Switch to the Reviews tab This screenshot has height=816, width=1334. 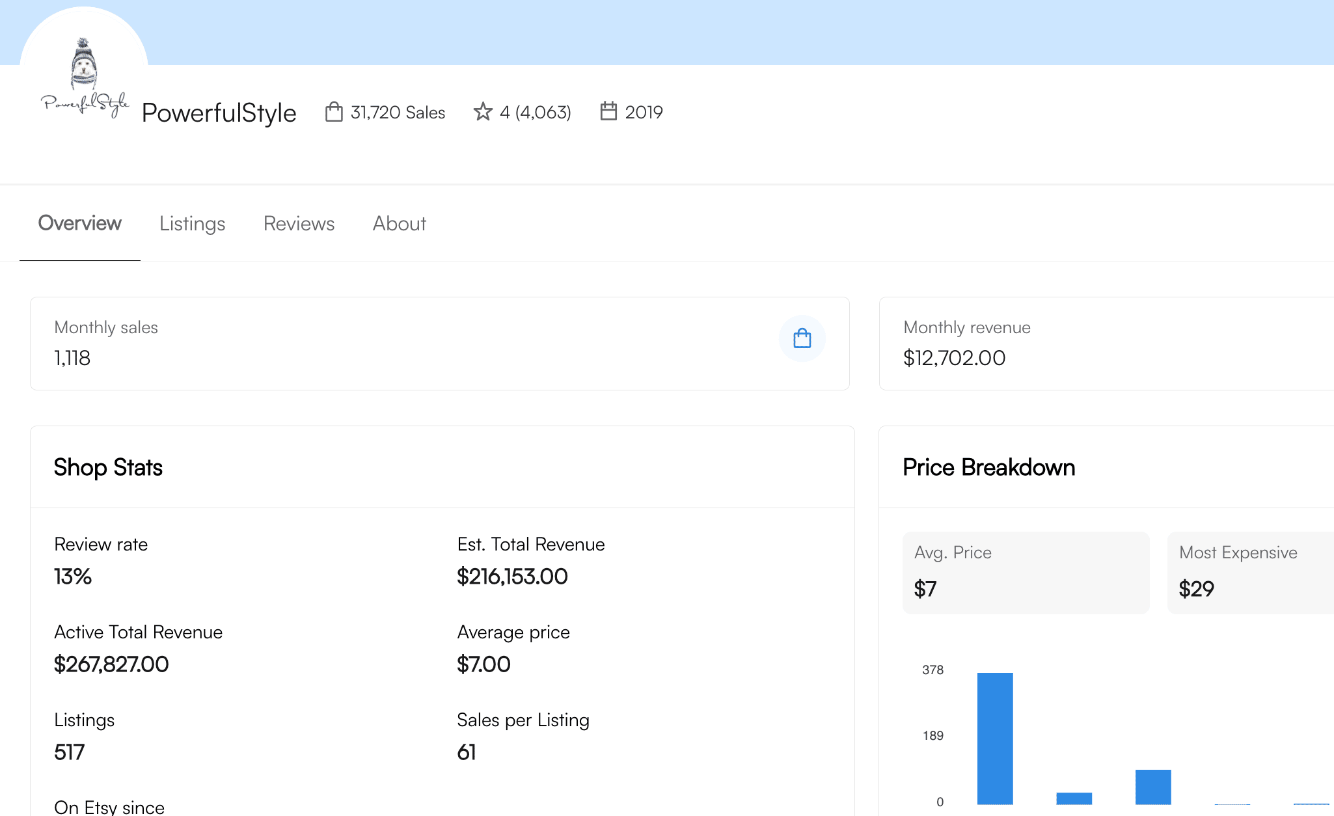pyautogui.click(x=299, y=223)
